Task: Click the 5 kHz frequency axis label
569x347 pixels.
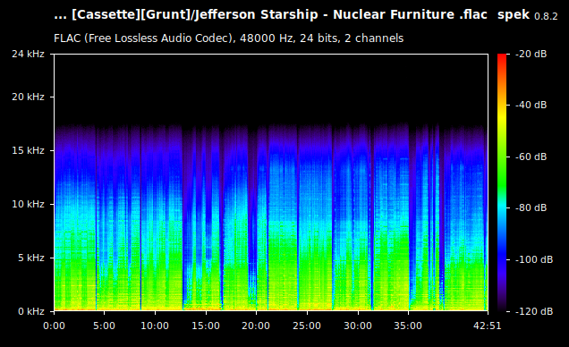Action: point(30,258)
